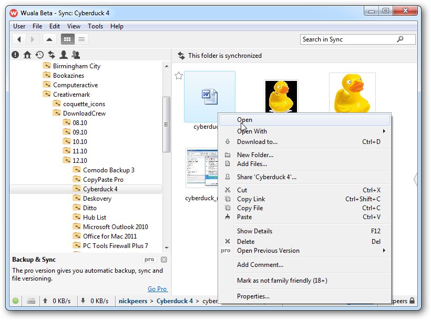Choose Paste in context menu
This screenshot has width=431, height=320.
click(304, 217)
